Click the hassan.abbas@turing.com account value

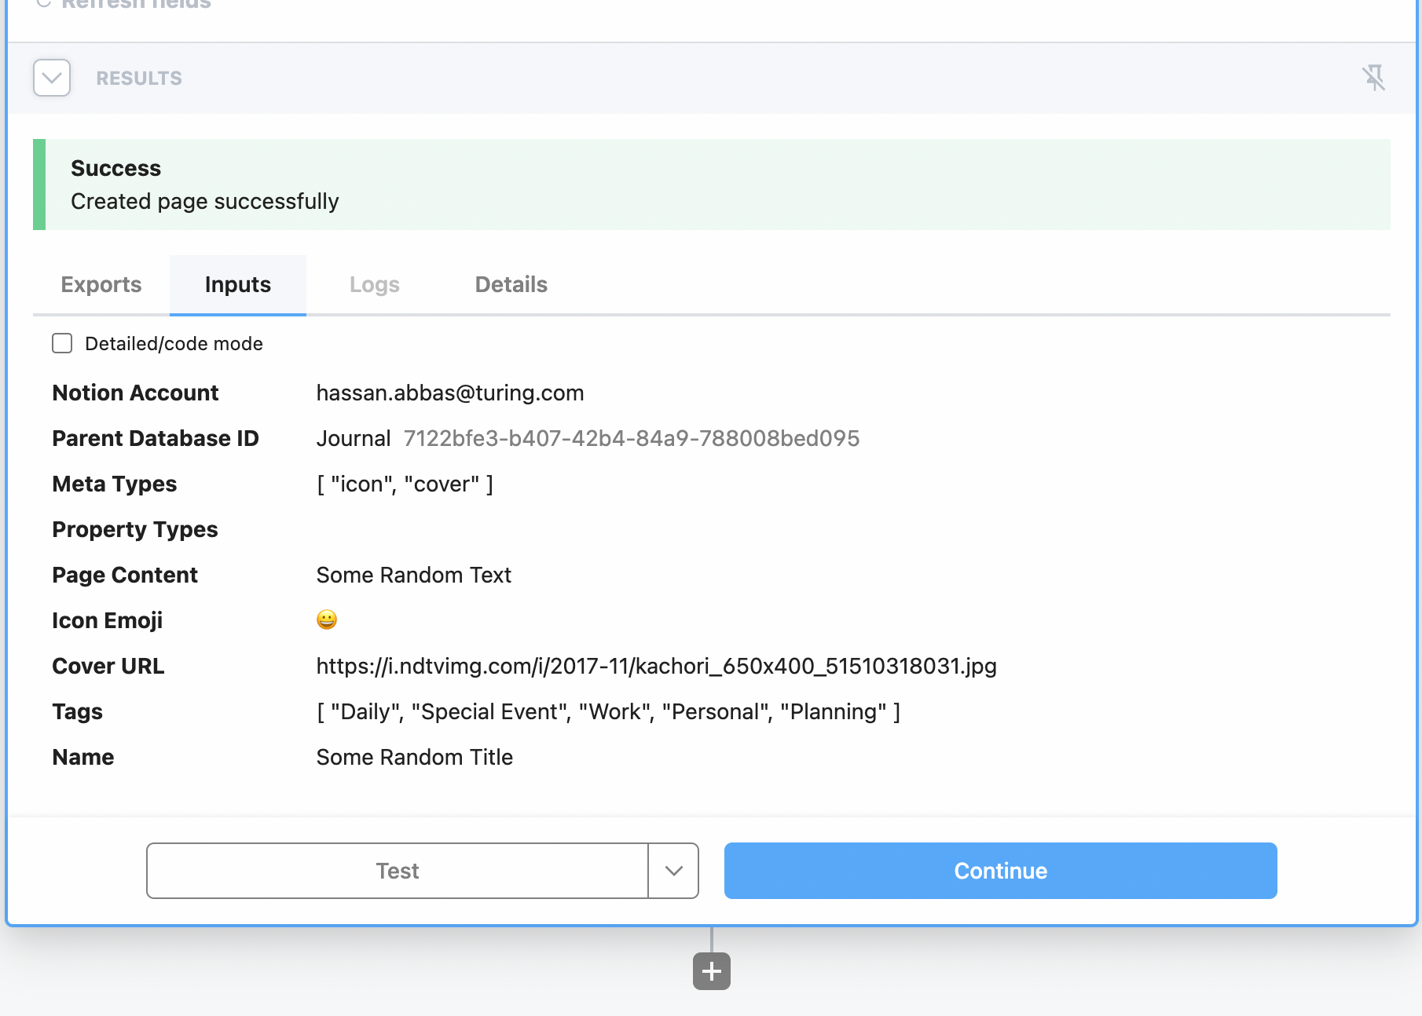click(x=450, y=393)
